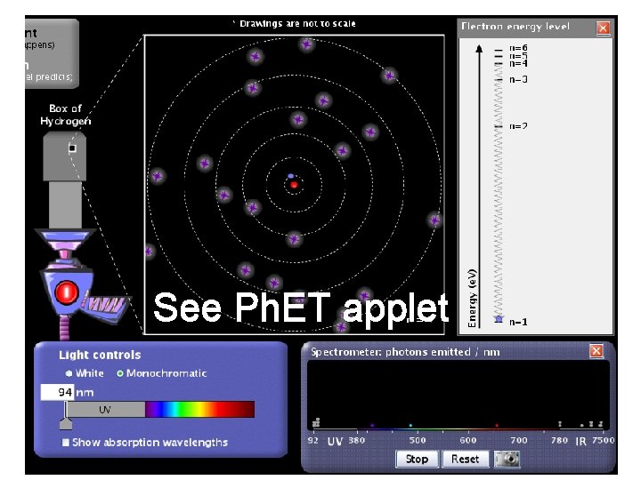Image resolution: width=641 pixels, height=480 pixels.
Task: Click the gray hydrogen box
Action: [65, 156]
